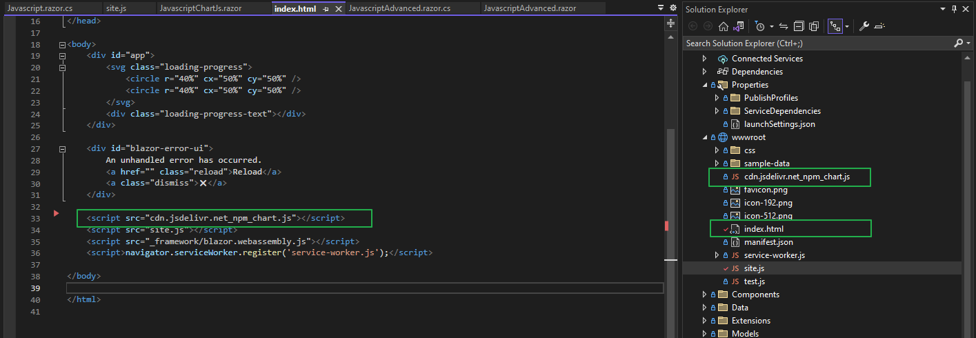976x338 pixels.
Task: Open editor tab settings gear icon
Action: click(x=673, y=8)
